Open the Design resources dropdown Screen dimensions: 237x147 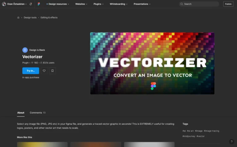58,4
